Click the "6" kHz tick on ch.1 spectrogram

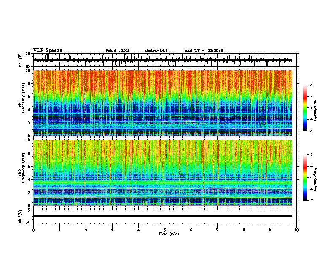pyautogui.click(x=30, y=97)
